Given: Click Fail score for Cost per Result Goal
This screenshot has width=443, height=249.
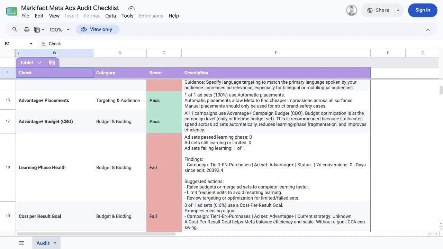Looking at the screenshot, I should point(164,216).
